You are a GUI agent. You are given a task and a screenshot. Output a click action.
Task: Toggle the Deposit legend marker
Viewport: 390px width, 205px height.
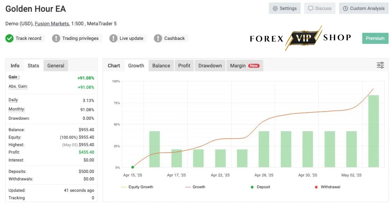260,187
